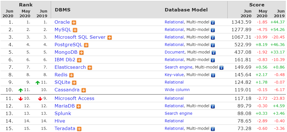287x132 pixels.
Task: Click the Relational link in Microsoft Access row
Action: 174,98
